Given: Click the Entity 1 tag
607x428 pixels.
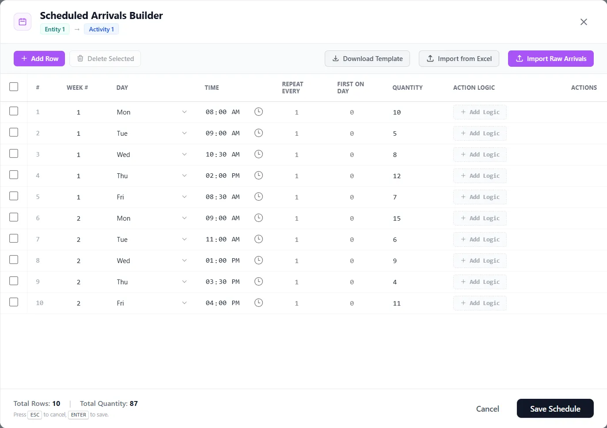Looking at the screenshot, I should coord(55,29).
